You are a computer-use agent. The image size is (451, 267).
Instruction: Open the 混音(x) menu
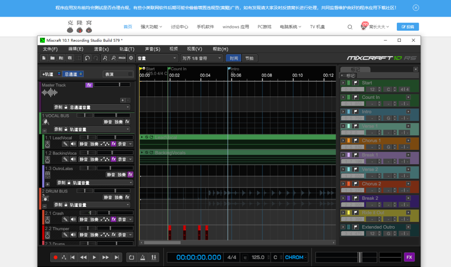click(x=101, y=49)
